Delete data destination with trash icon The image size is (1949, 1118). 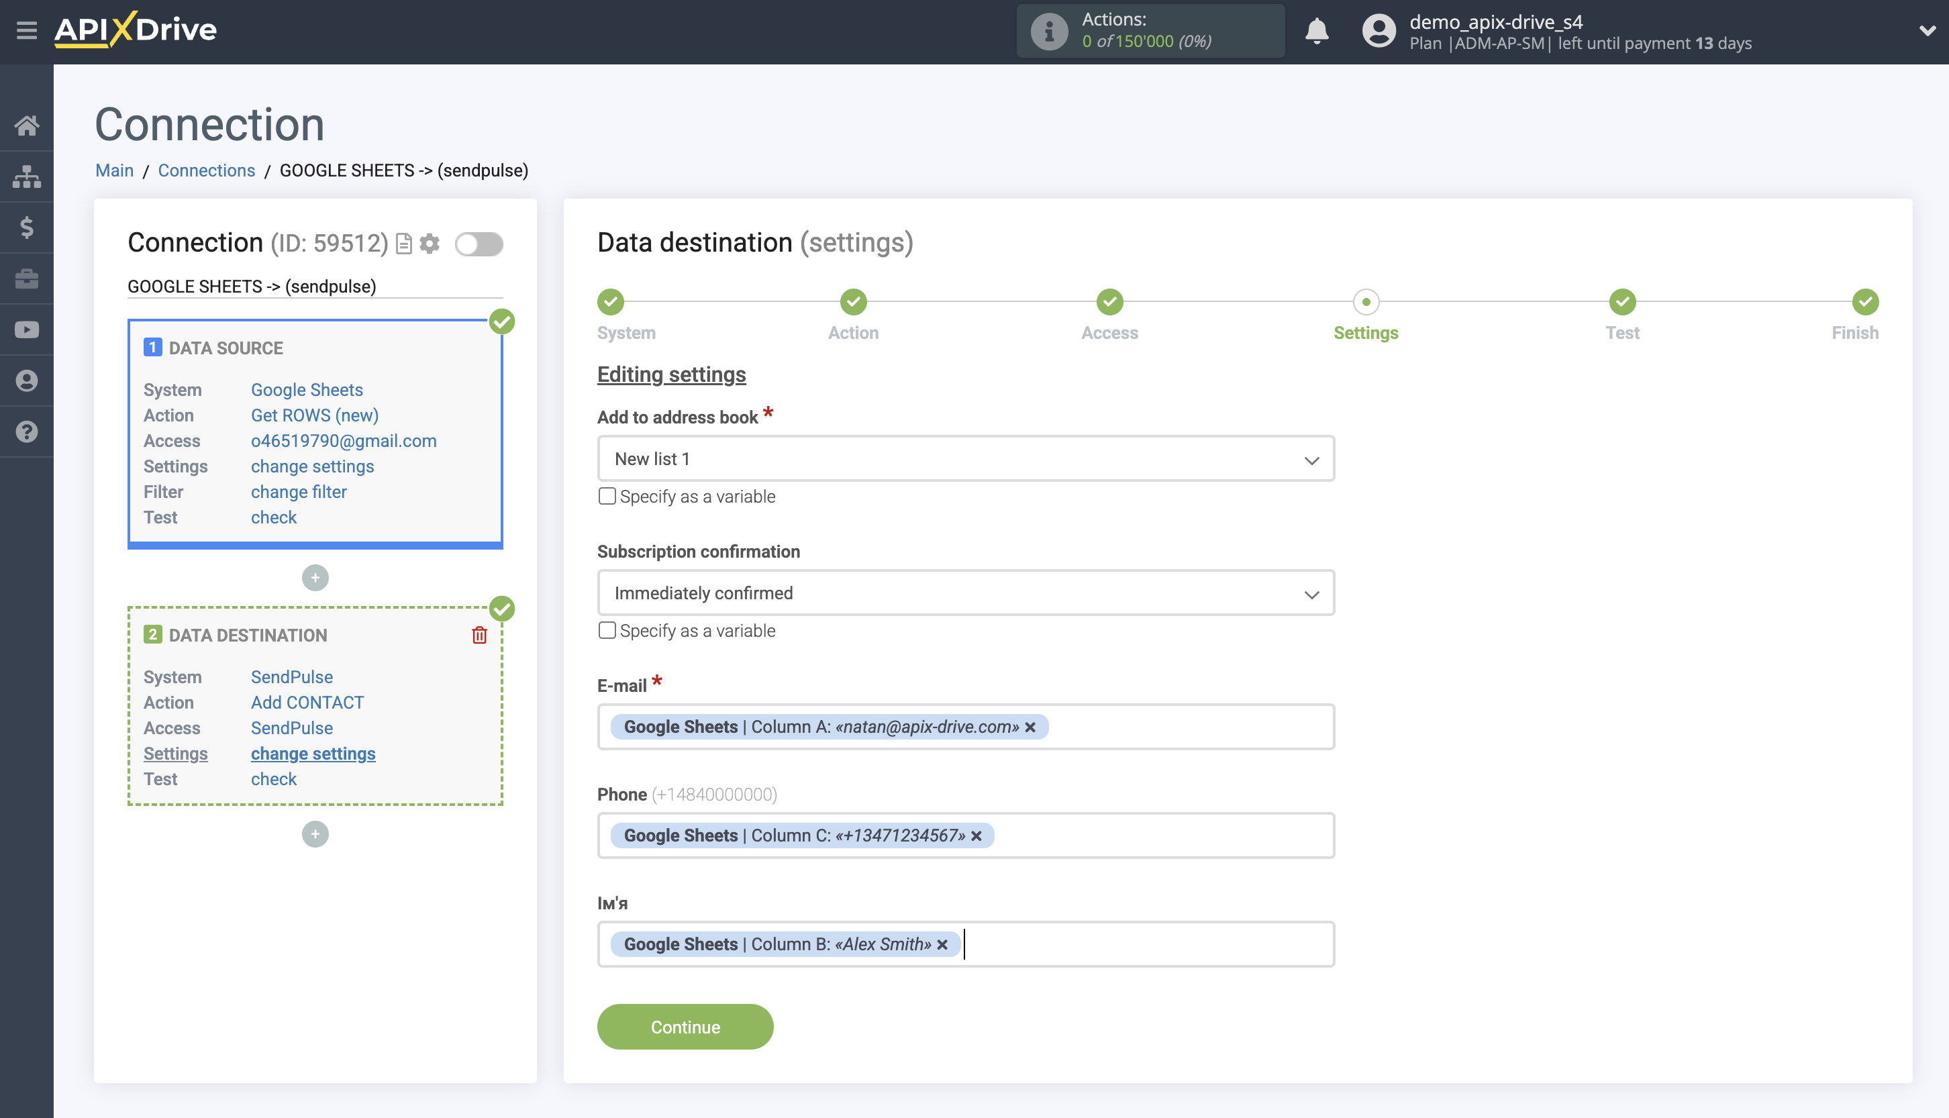(x=479, y=635)
